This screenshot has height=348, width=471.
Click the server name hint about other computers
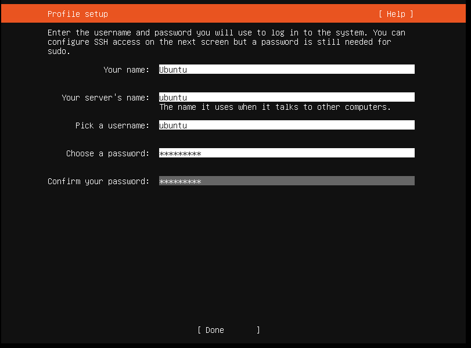[275, 107]
